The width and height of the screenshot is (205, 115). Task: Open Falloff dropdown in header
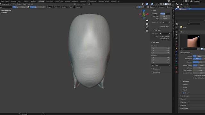[71, 7]
